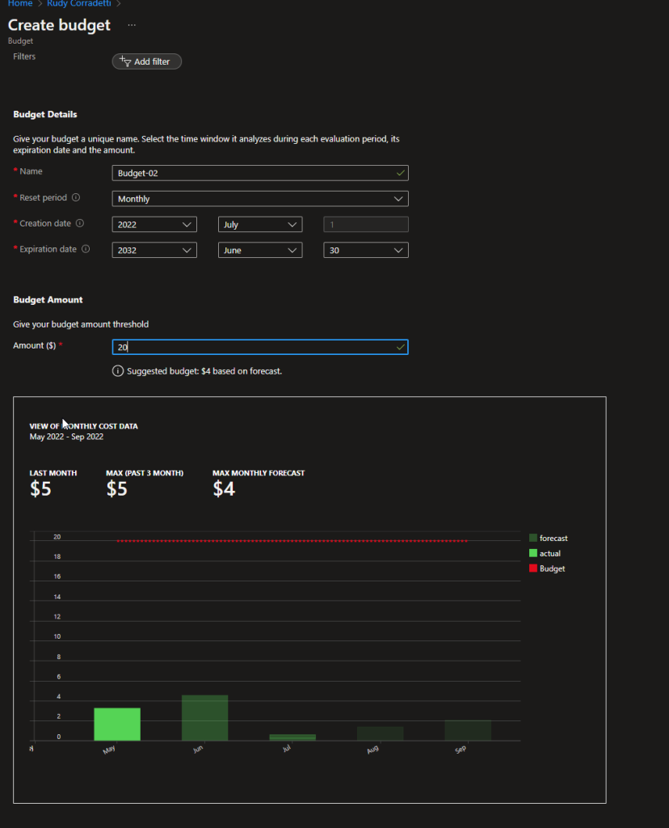Click the 'Create budget' page title
669x828 pixels.
(59, 25)
